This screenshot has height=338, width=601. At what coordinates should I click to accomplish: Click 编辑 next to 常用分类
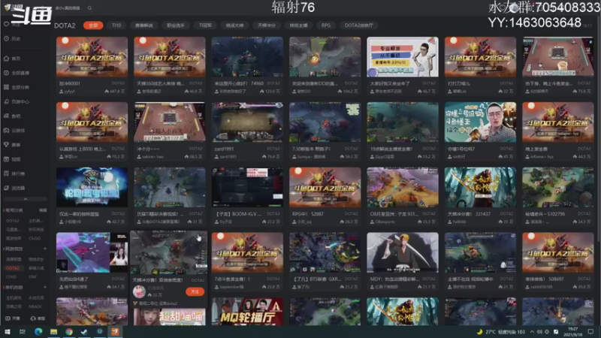coord(43,210)
